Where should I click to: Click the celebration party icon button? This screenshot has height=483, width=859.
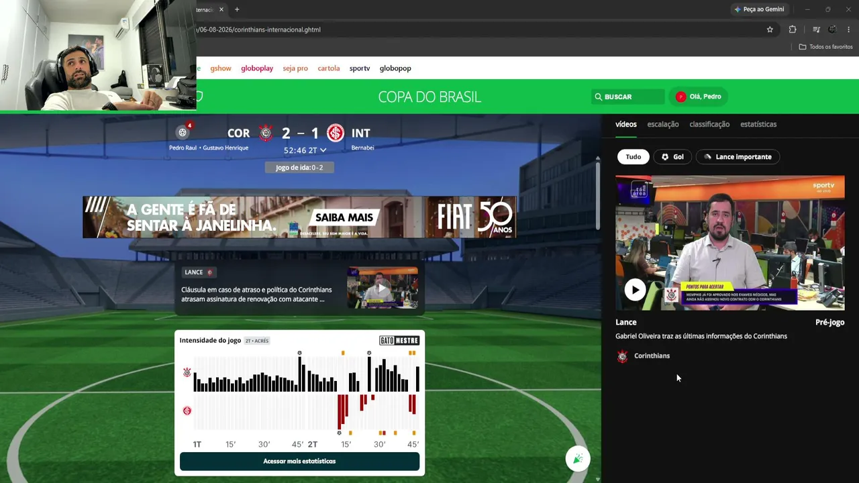coord(578,458)
